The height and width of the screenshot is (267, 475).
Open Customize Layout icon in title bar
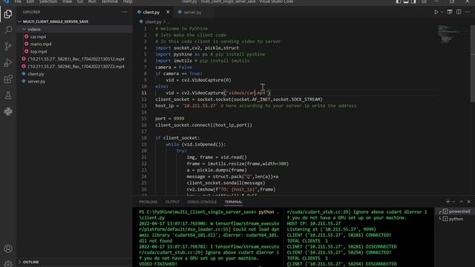click(x=424, y=1)
